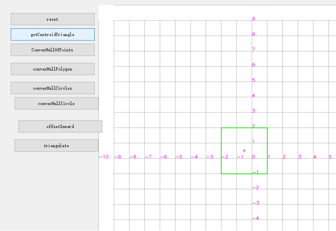Click the triangulate button

[56, 145]
